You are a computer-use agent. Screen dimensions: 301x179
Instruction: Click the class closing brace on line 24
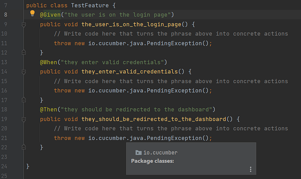click(x=28, y=166)
